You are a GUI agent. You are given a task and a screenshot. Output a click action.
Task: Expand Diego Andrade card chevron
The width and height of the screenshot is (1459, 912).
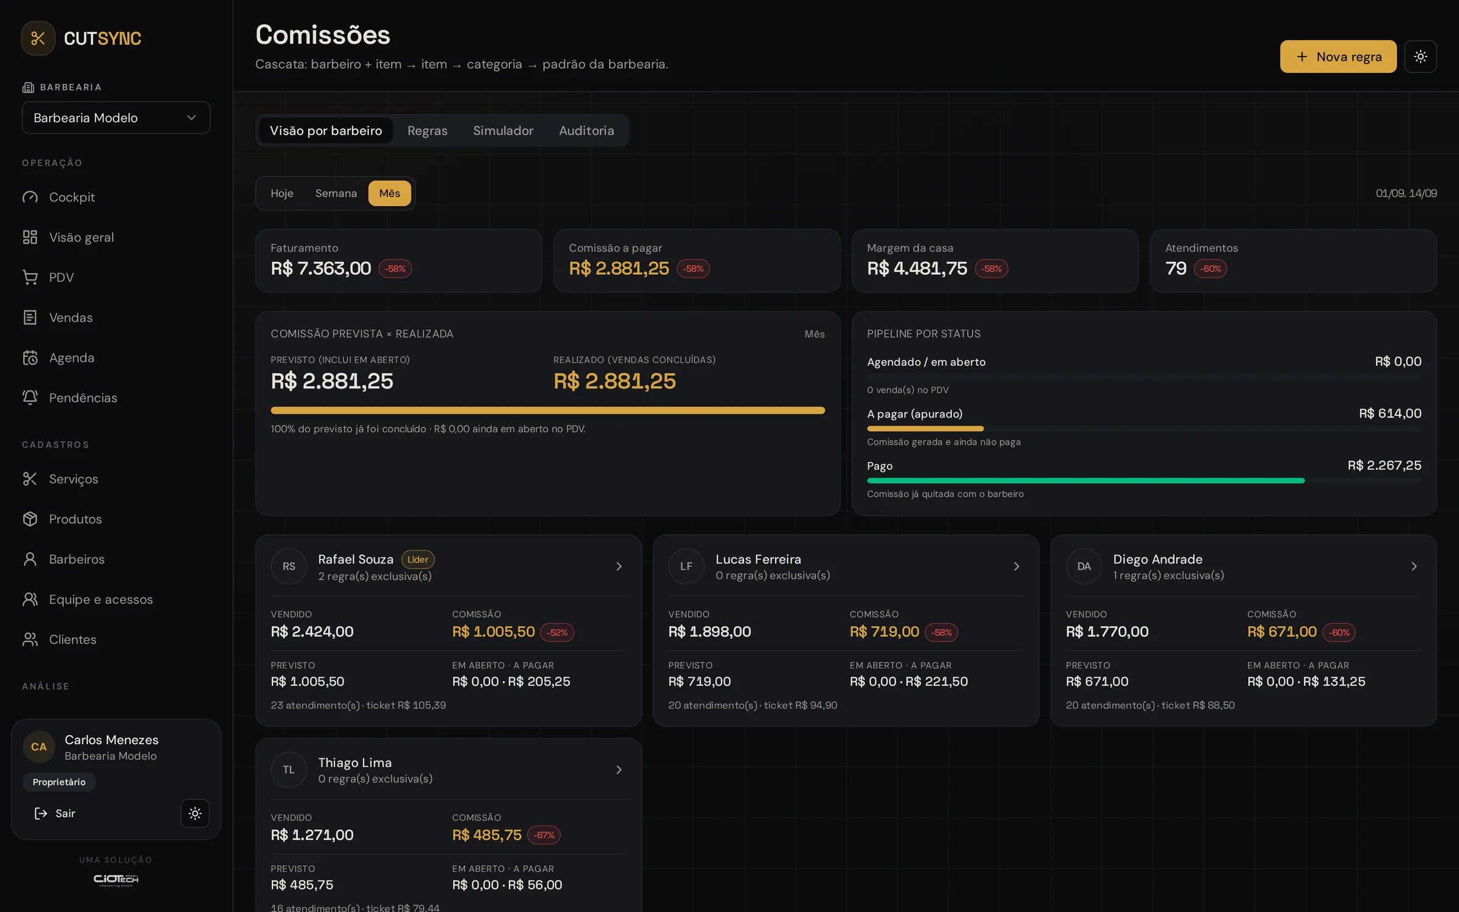point(1414,567)
